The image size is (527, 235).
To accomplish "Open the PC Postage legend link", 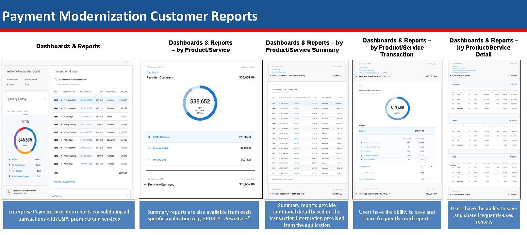I will coord(17,171).
